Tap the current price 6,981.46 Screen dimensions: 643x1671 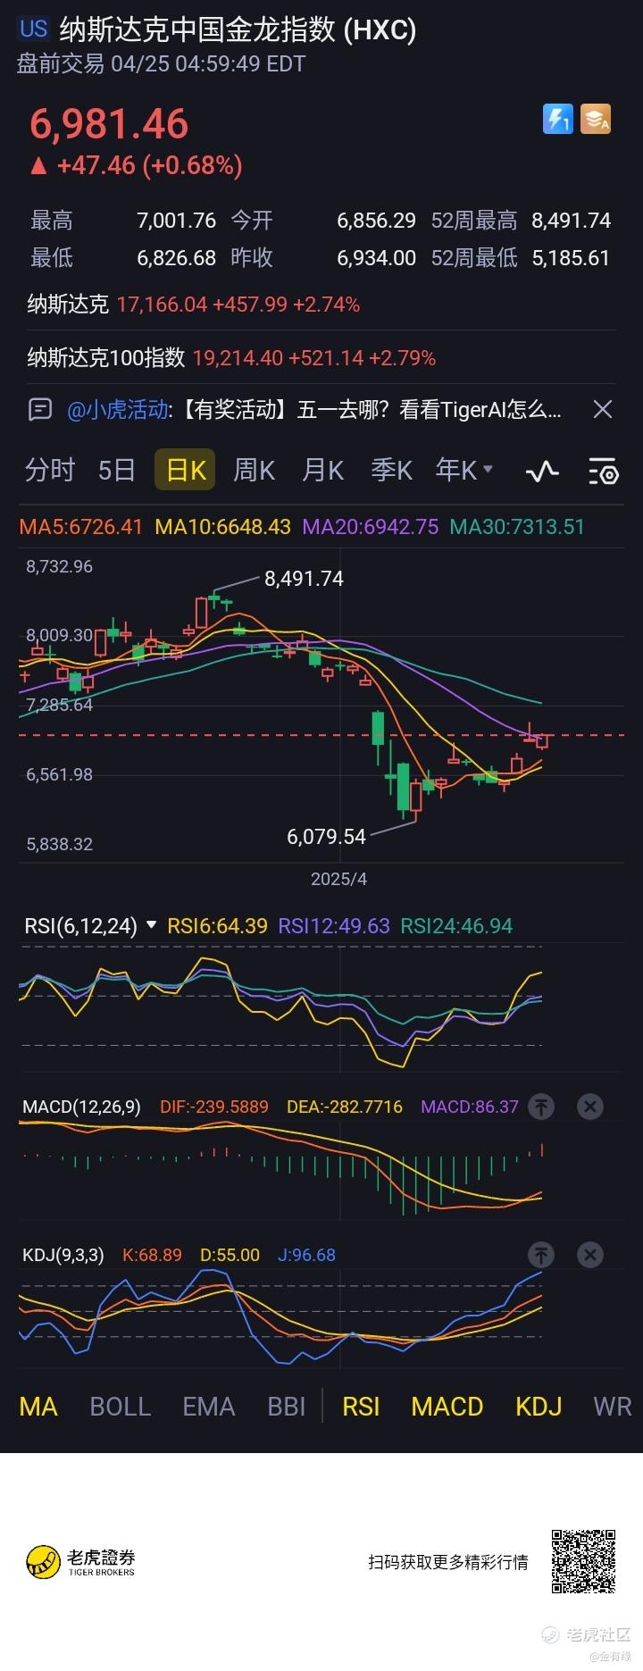(x=109, y=123)
